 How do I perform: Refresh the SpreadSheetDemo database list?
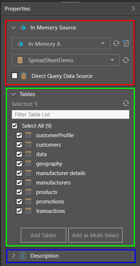(x=125, y=60)
